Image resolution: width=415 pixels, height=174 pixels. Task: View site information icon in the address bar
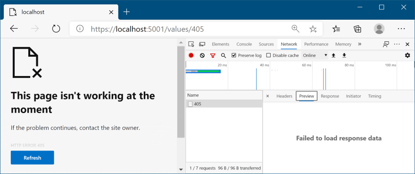pyautogui.click(x=80, y=29)
